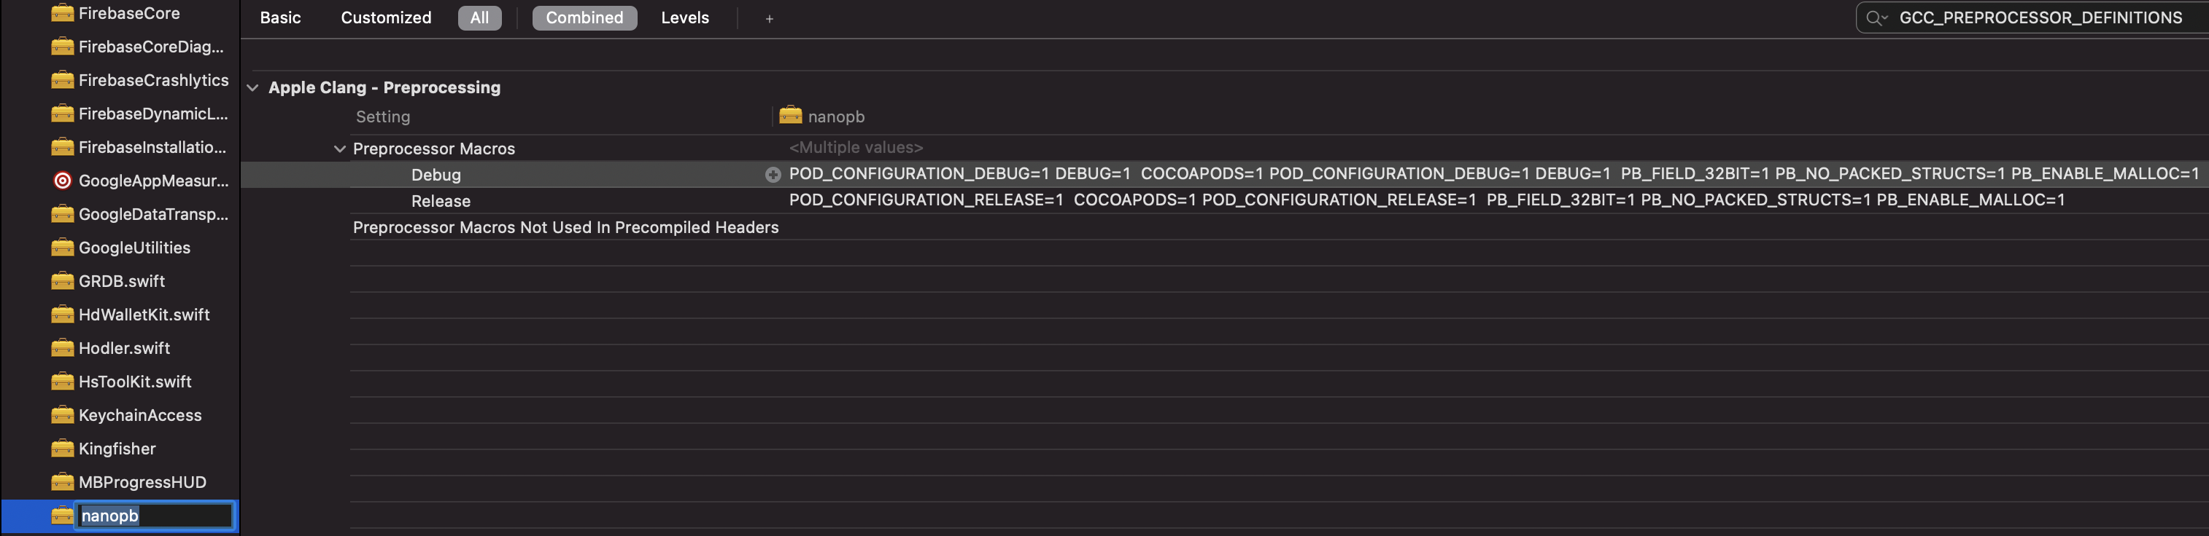Click the + button to add a configuration
This screenshot has width=2209, height=536.
(768, 17)
